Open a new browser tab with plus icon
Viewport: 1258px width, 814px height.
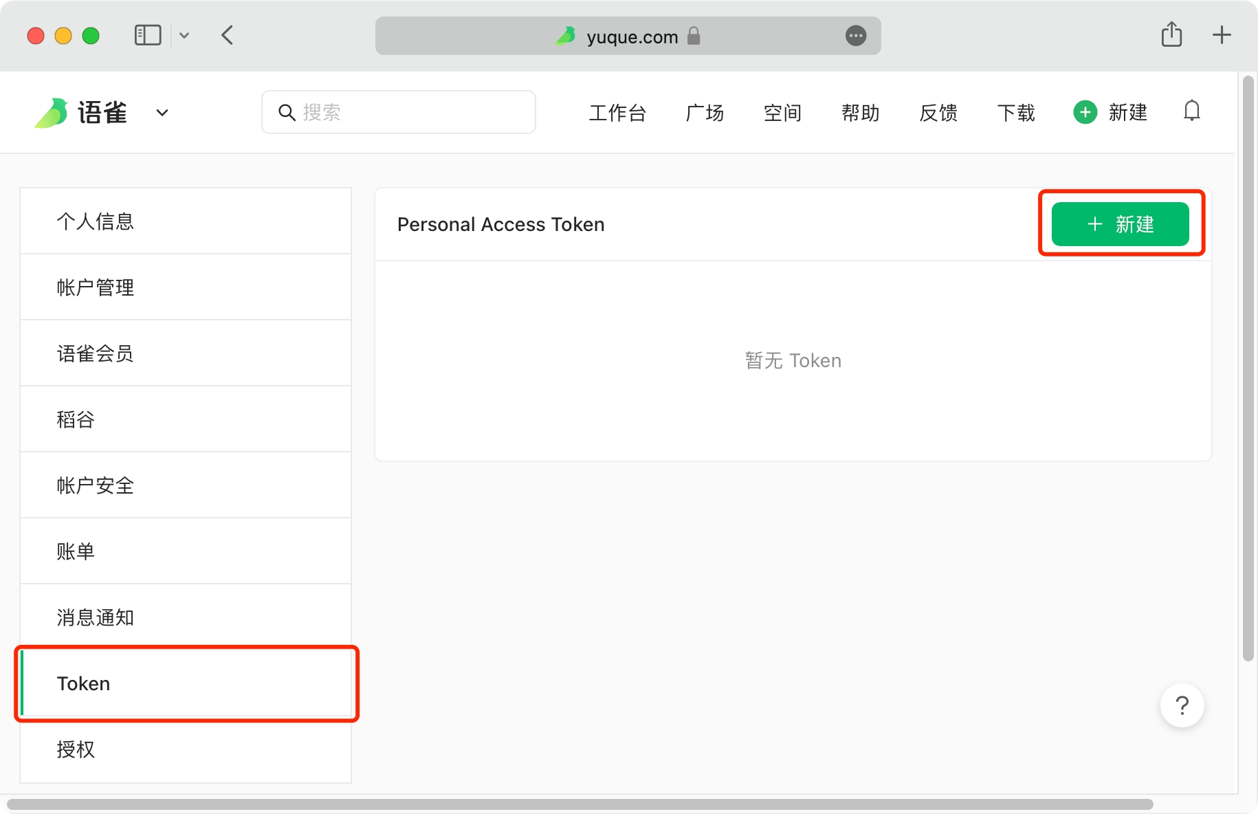tap(1222, 34)
